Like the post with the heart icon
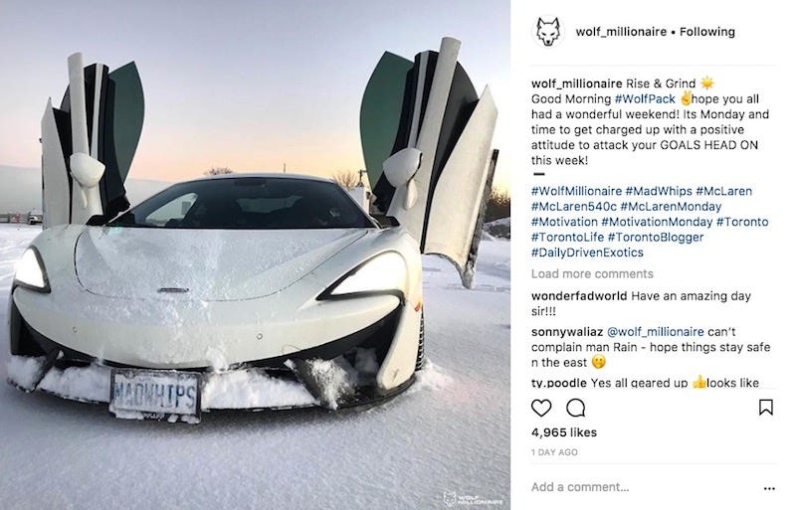 click(541, 408)
